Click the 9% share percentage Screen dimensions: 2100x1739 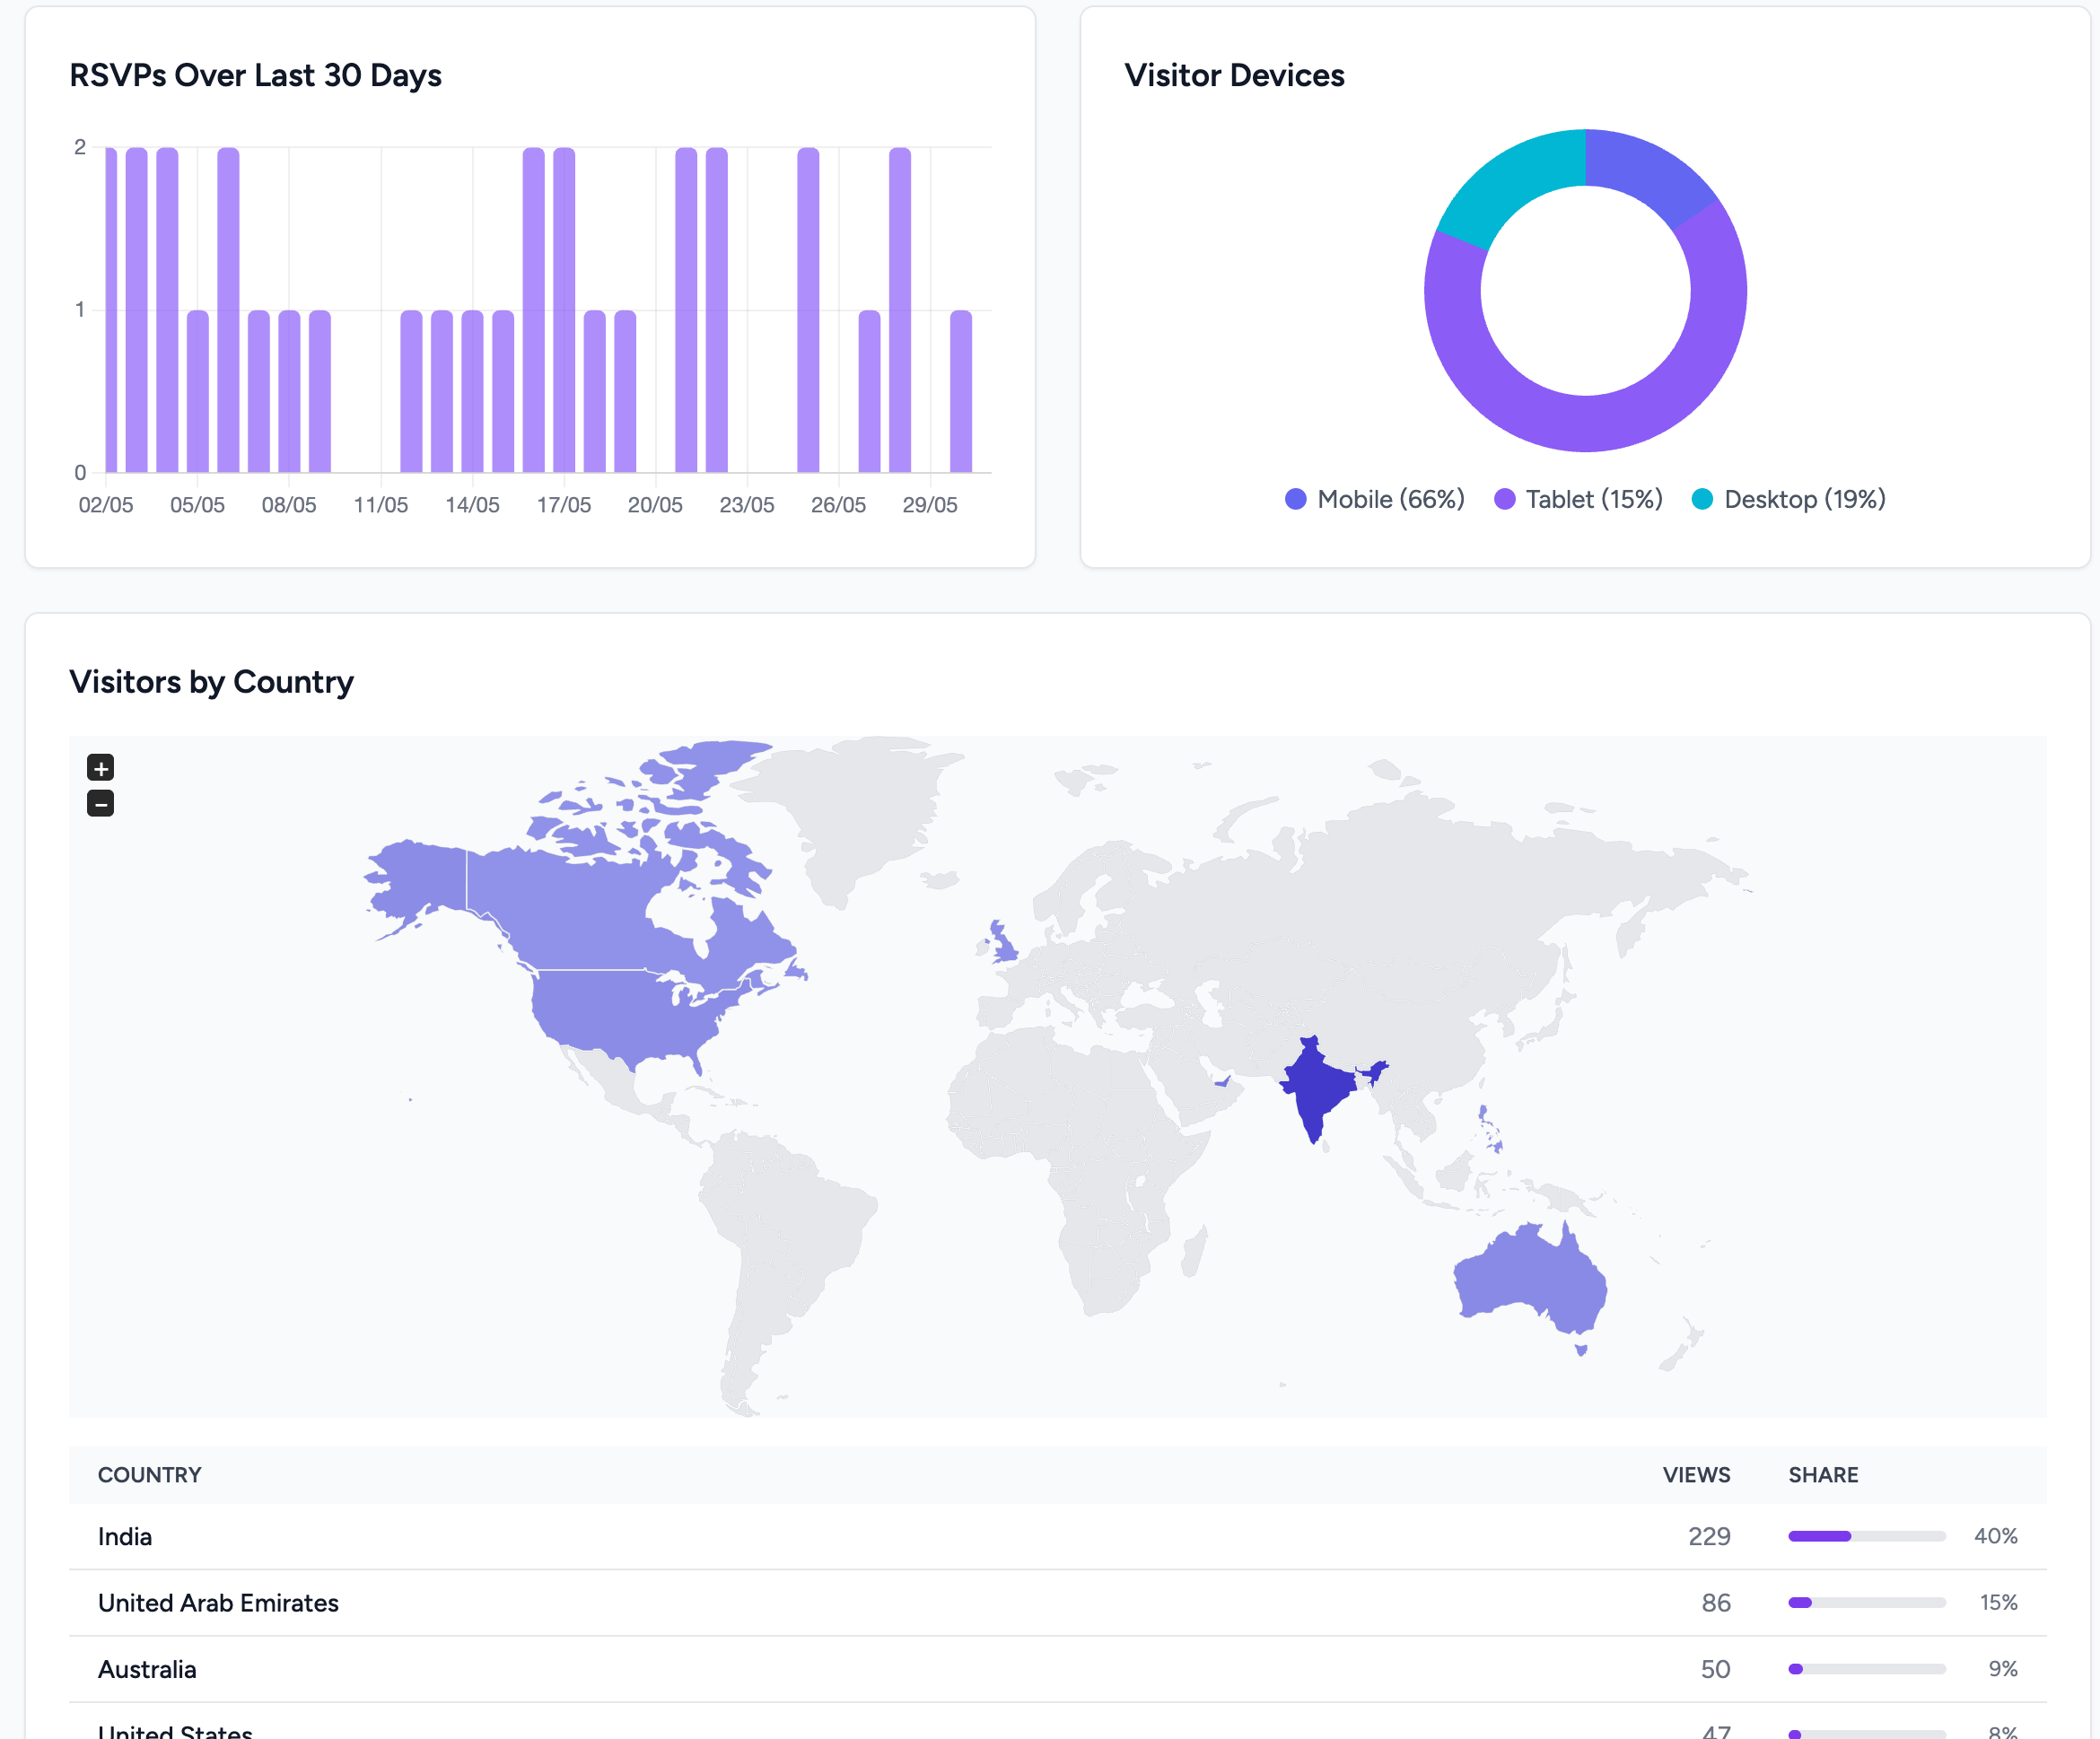click(2003, 1669)
